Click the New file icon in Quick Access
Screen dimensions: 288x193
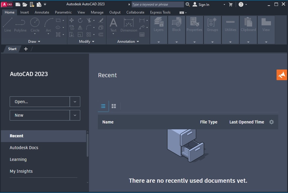(x=18, y=4)
